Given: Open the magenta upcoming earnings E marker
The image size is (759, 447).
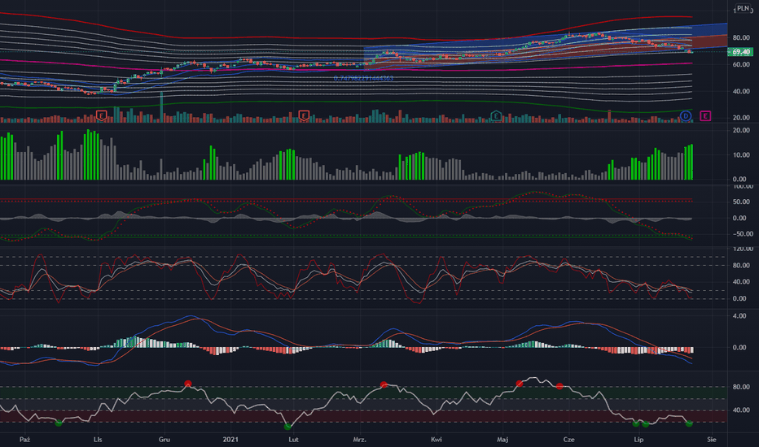Looking at the screenshot, I should 705,116.
